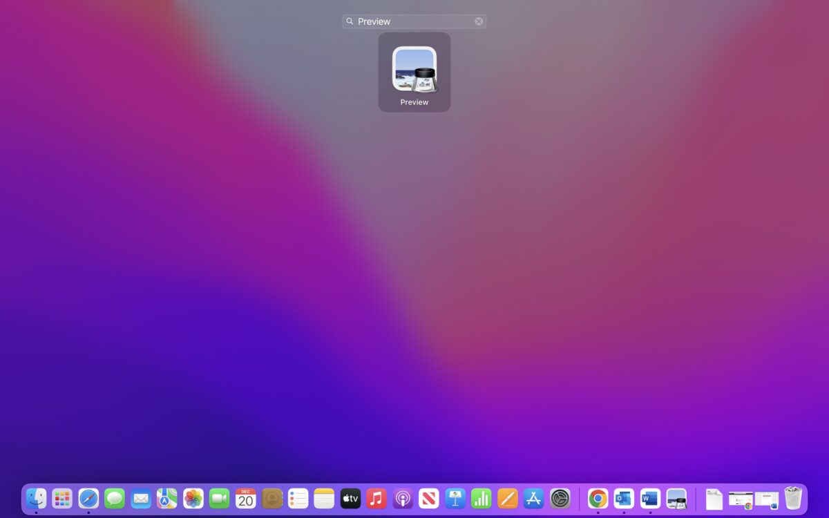Click the Launchpad icon in Dock
This screenshot has width=829, height=518.
coord(62,498)
